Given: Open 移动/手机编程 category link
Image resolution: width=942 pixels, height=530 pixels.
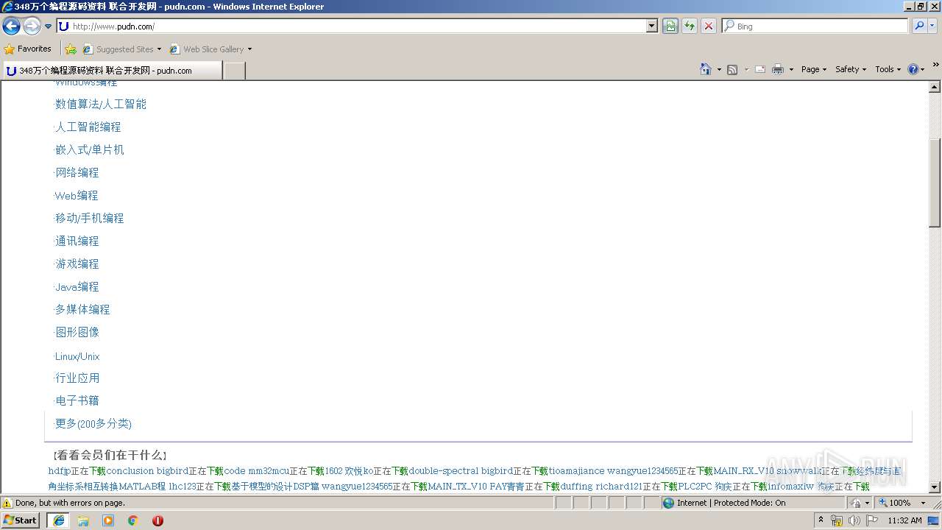Looking at the screenshot, I should (90, 219).
